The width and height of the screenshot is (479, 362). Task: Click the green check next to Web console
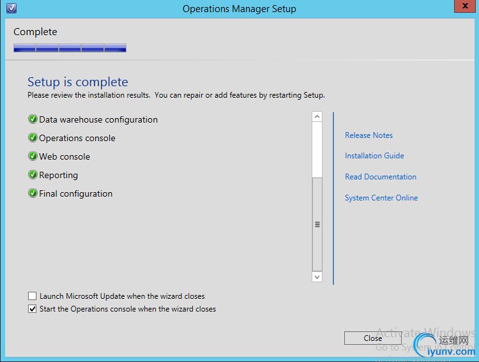tap(33, 156)
